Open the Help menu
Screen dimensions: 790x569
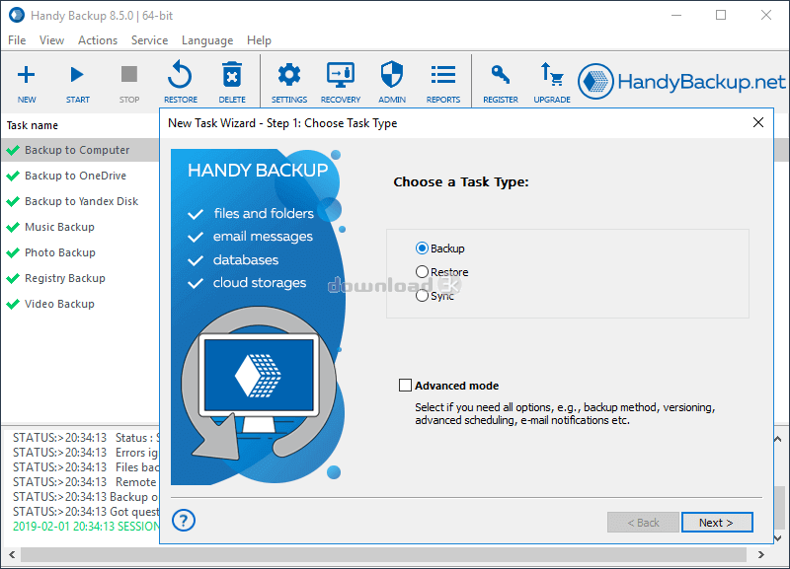259,40
